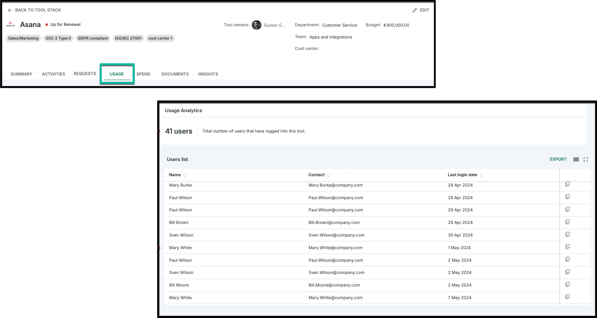Viewport: 597px width, 318px height.
Task: Copy Mary White's 1 May 2024 row
Action: coord(567,247)
